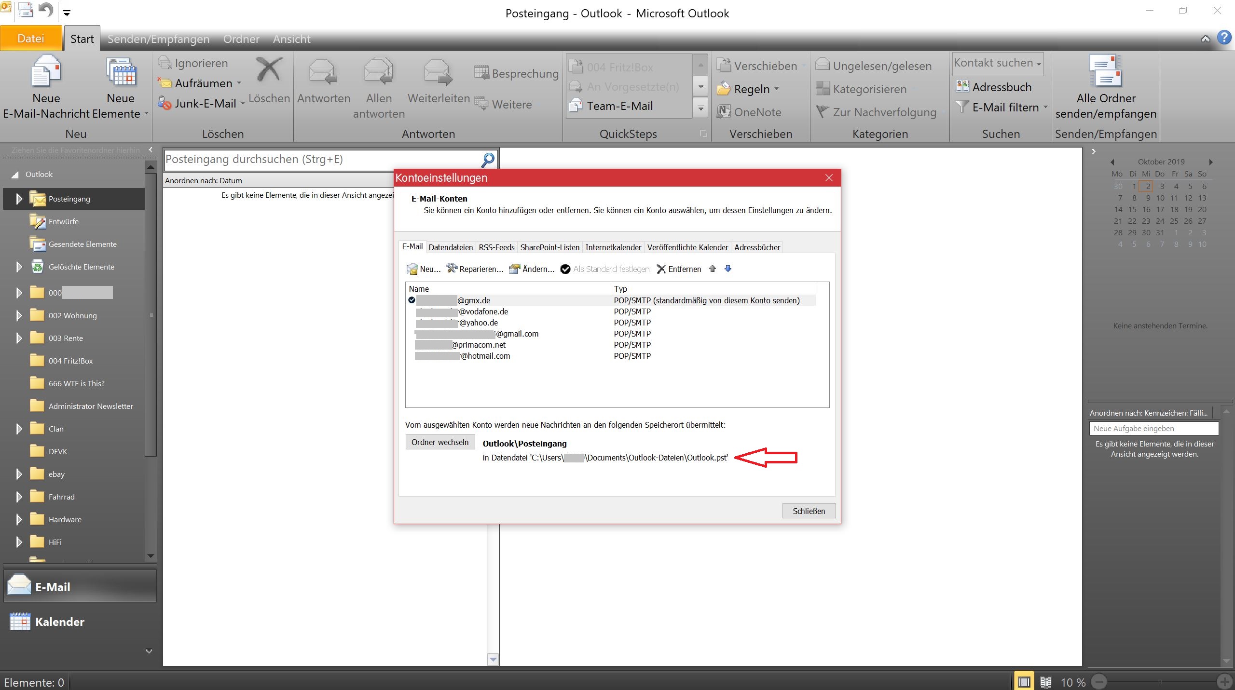Image resolution: width=1235 pixels, height=690 pixels.
Task: Toggle normal view button in status bar
Action: [x=1024, y=682]
